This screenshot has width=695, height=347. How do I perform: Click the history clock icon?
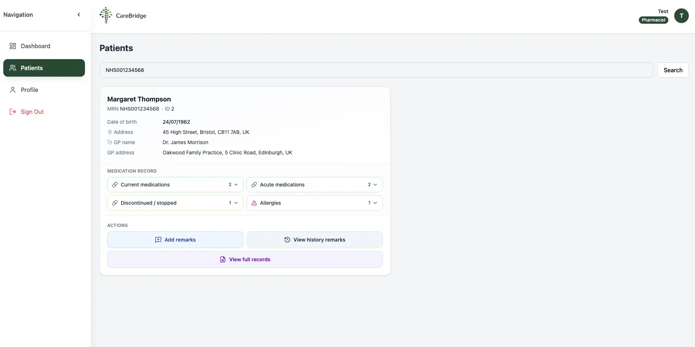(x=287, y=240)
